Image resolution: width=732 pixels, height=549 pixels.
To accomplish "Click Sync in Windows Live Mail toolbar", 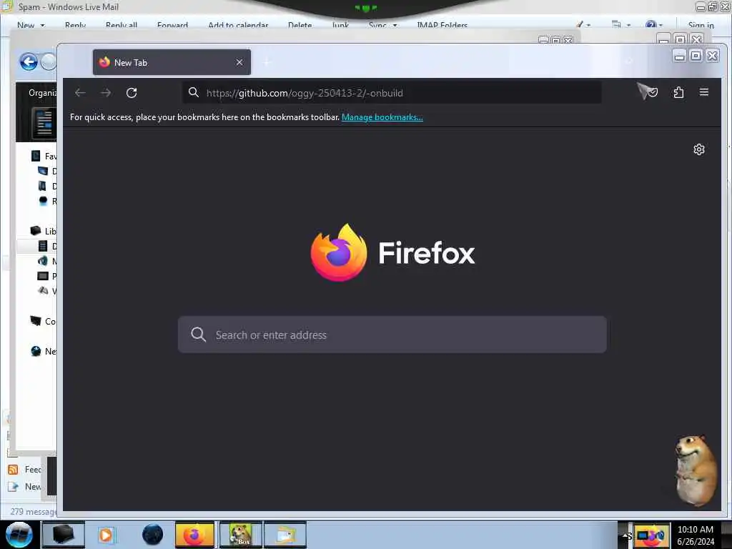I will (377, 25).
